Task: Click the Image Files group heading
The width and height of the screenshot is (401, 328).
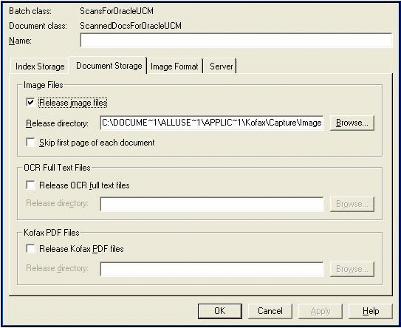Action: point(44,85)
